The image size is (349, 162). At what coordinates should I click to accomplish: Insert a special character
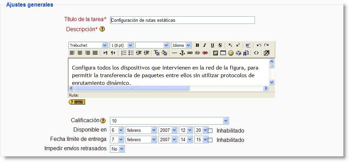pos(238,53)
